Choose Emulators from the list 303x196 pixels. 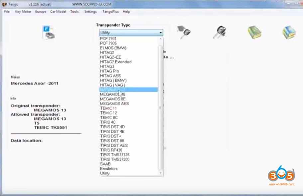(x=129, y=168)
